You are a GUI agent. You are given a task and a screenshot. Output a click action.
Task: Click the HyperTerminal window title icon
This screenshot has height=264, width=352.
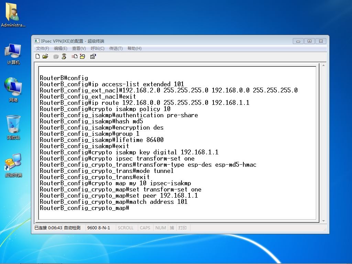(x=36, y=41)
